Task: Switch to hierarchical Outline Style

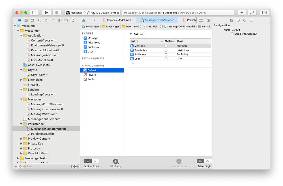Action: coord(95,161)
